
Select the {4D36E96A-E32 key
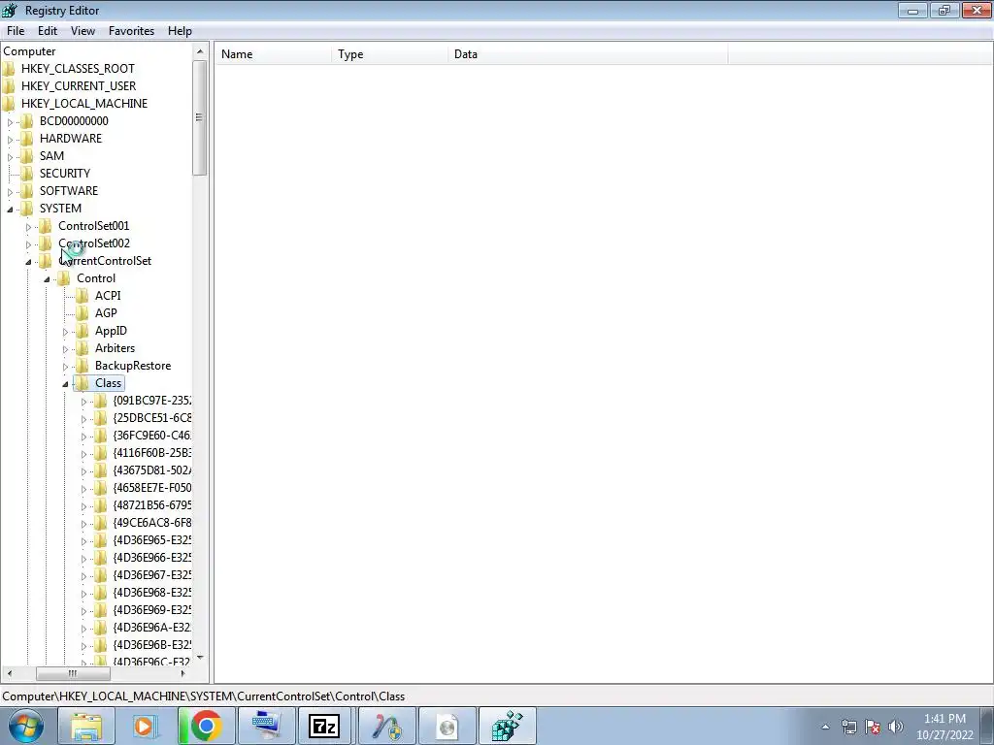pyautogui.click(x=152, y=628)
